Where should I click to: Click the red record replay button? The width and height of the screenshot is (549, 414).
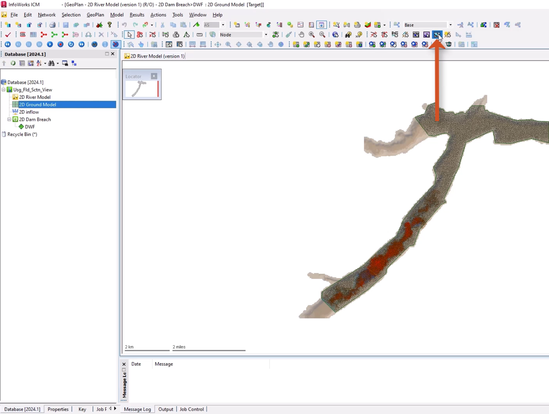60,44
